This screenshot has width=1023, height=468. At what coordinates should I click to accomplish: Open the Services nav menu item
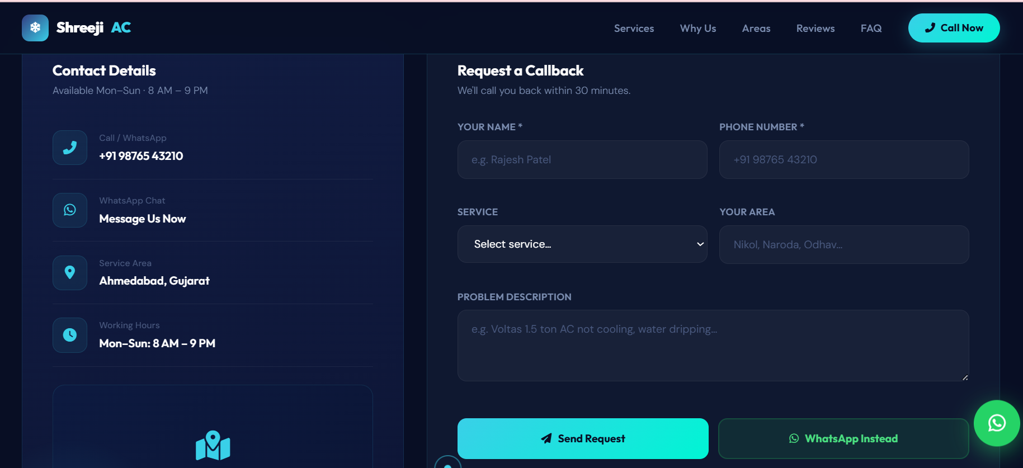[634, 29]
